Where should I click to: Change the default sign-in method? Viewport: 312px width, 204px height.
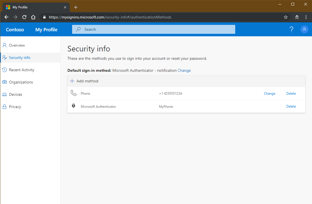[x=184, y=70]
